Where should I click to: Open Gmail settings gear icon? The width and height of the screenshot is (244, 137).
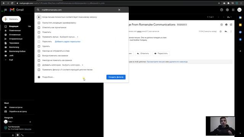(x=227, y=10)
